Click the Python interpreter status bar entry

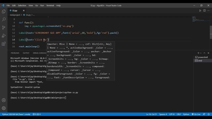(x=16, y=114)
